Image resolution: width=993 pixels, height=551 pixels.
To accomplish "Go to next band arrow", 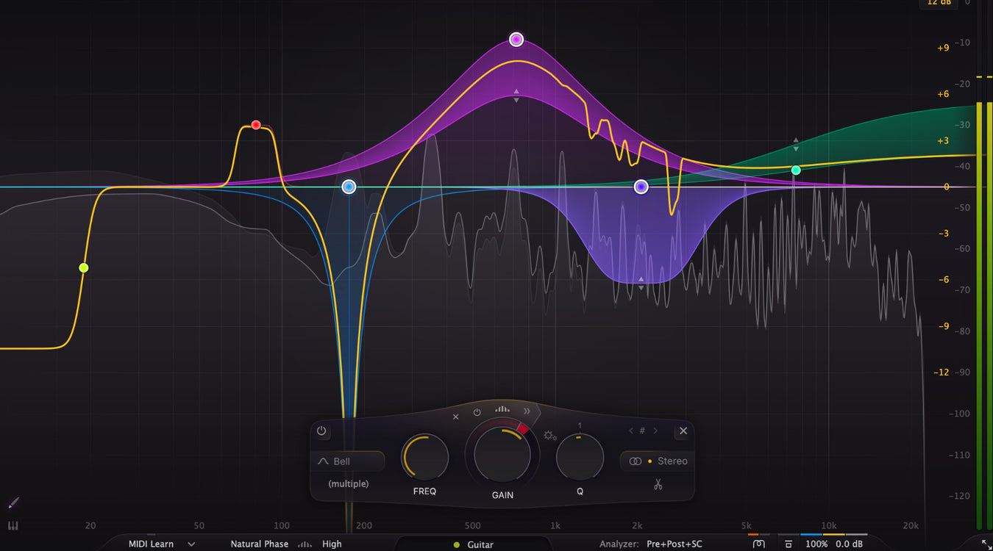I will 655,431.
